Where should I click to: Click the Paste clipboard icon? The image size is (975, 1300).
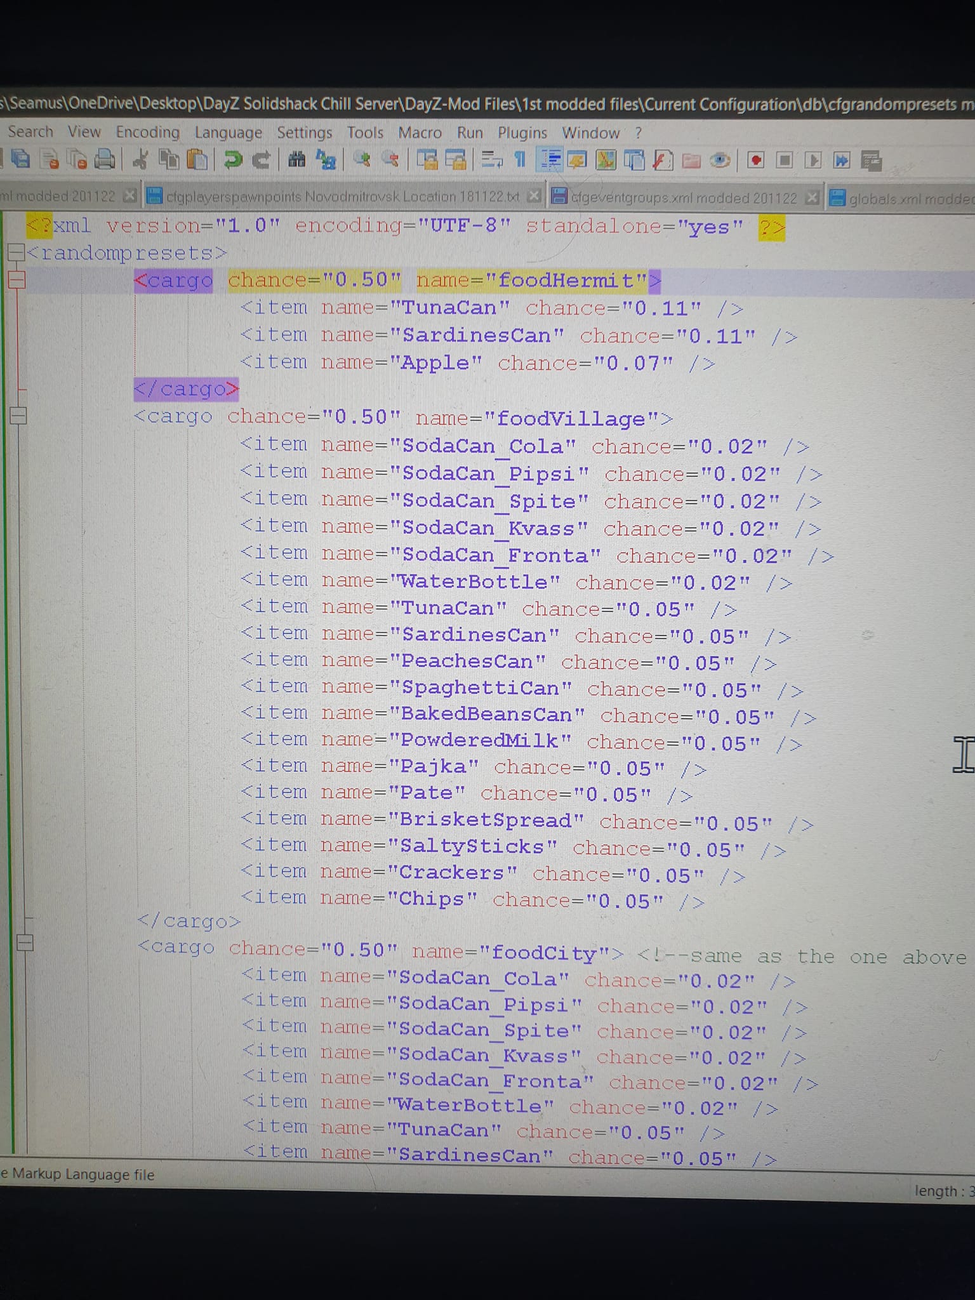197,159
